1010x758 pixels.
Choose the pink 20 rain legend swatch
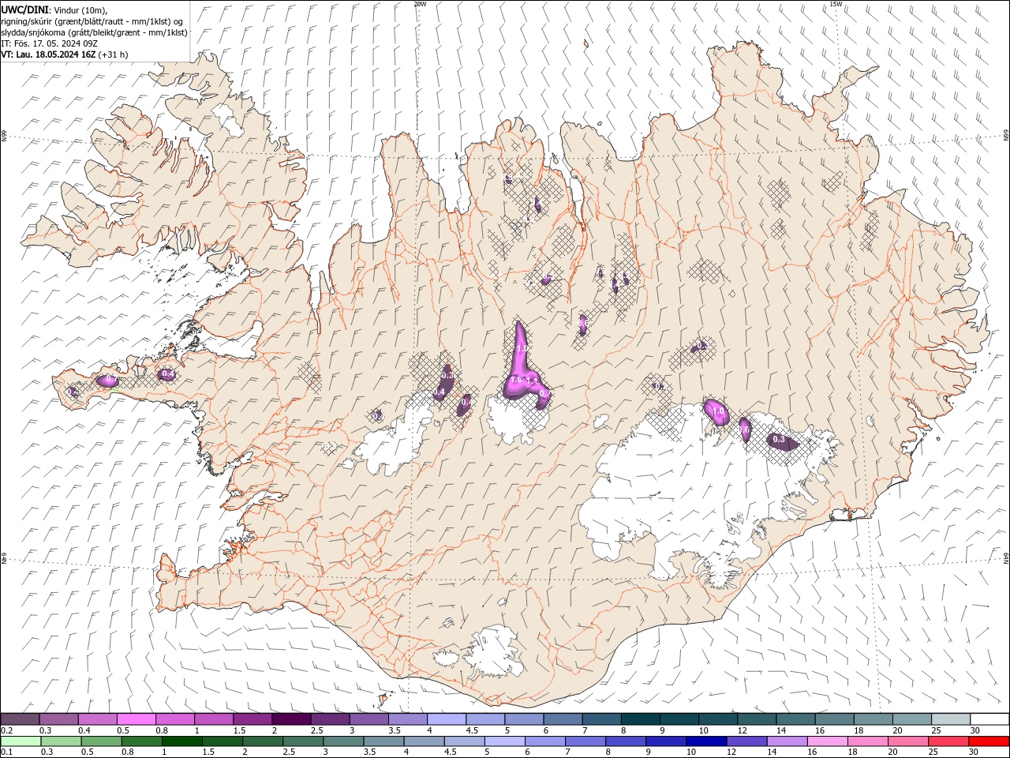[x=907, y=741]
